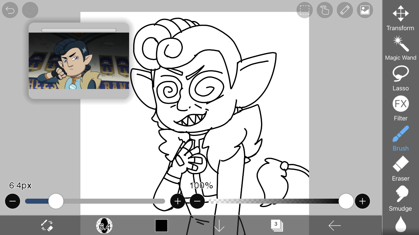The height and width of the screenshot is (235, 419).
Task: Open the layers panel showing 3
Action: tap(277, 225)
